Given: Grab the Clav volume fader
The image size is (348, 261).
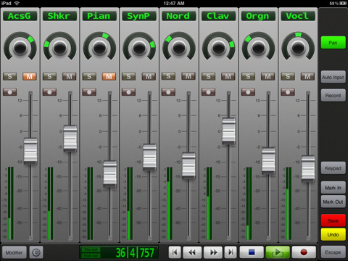Looking at the screenshot, I should pyautogui.click(x=228, y=131).
